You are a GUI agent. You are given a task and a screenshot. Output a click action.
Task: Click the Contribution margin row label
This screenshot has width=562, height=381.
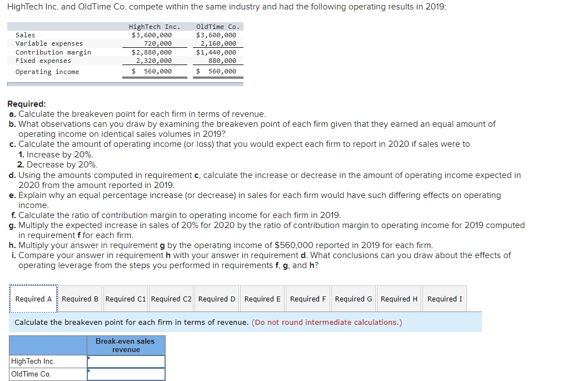coord(53,52)
